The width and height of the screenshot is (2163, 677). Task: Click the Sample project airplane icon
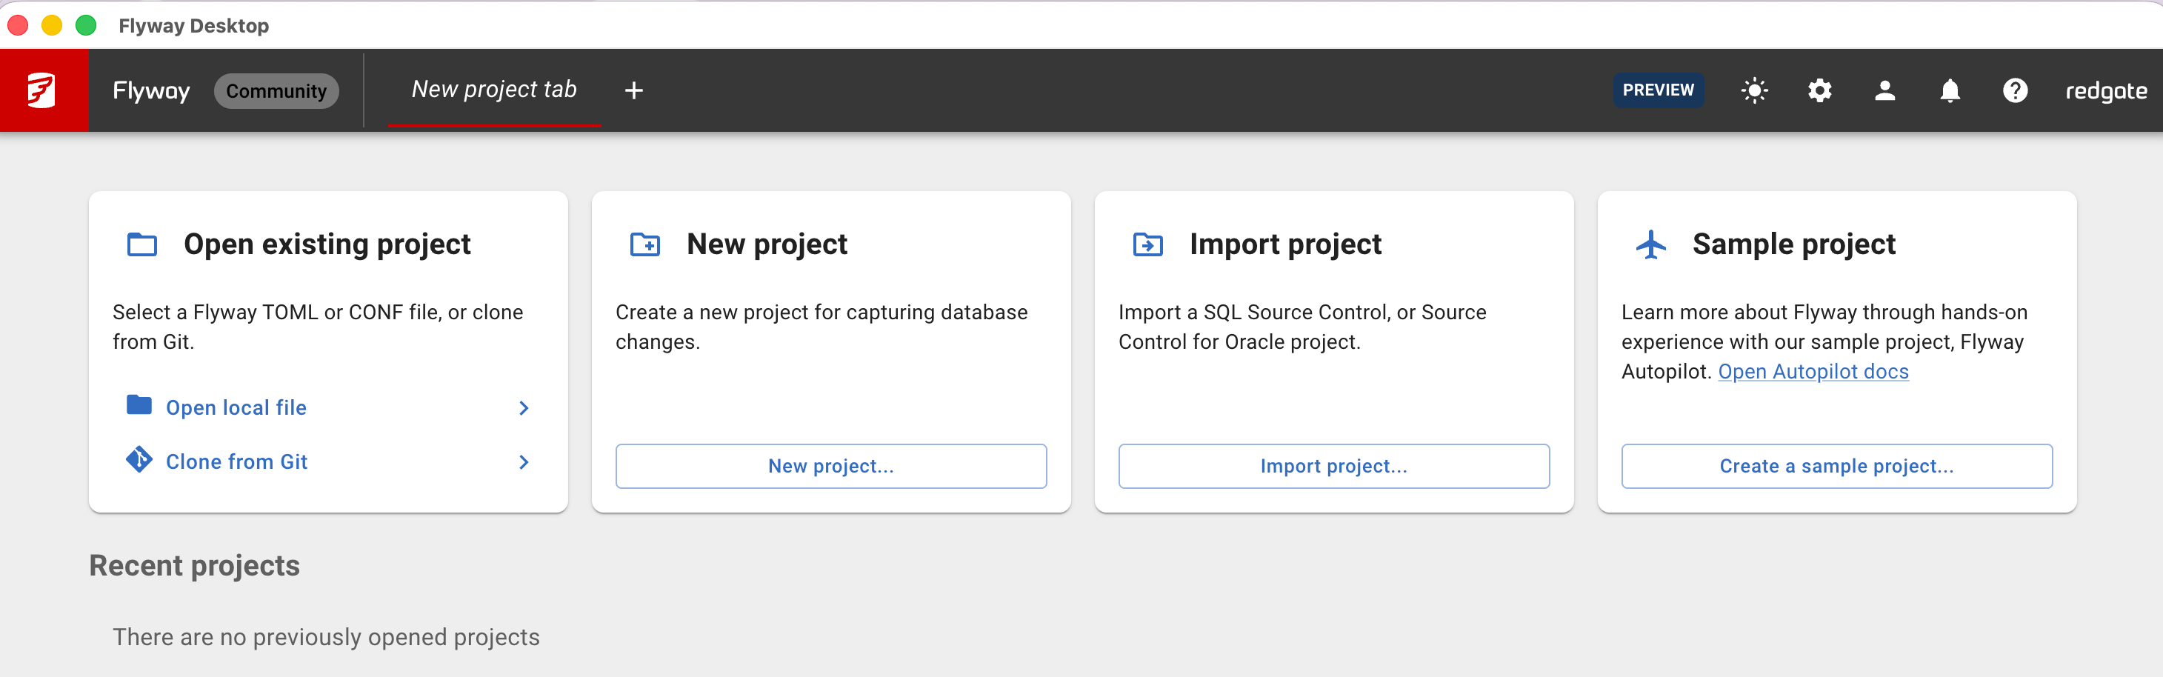coord(1651,244)
